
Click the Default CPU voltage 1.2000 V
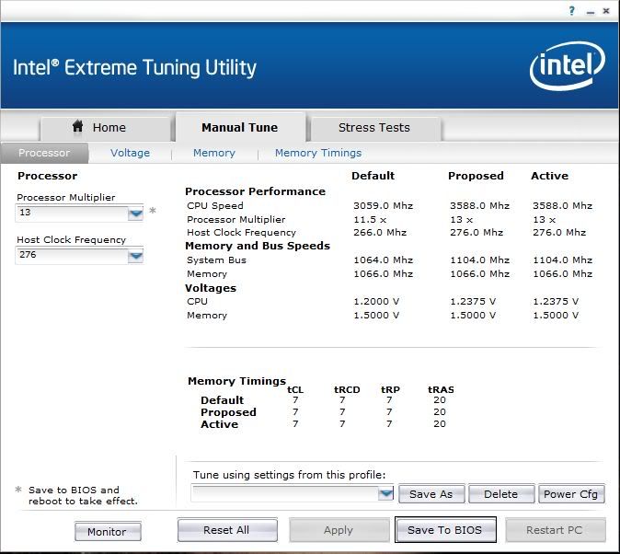376,302
